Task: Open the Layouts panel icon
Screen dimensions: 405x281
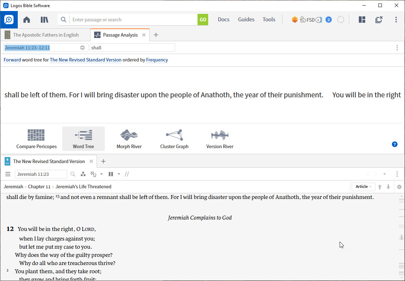Action: (362, 20)
